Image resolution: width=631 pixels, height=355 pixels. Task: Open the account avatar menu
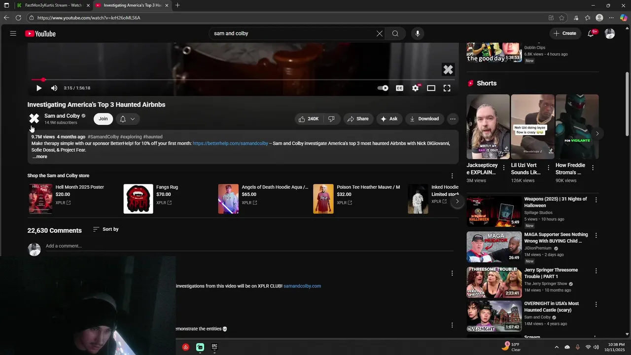point(610,34)
